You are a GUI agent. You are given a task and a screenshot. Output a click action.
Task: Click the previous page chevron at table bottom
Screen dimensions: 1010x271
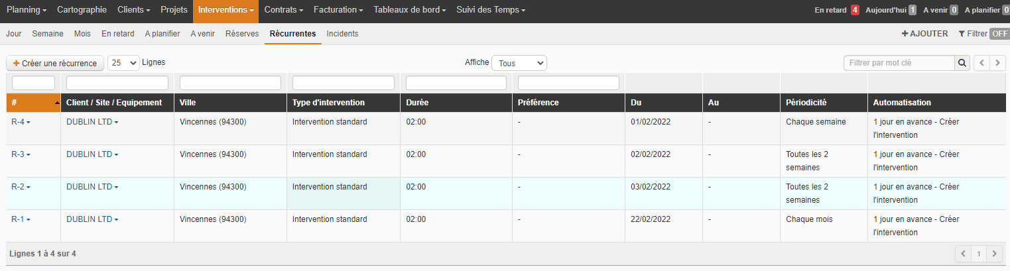tap(963, 254)
